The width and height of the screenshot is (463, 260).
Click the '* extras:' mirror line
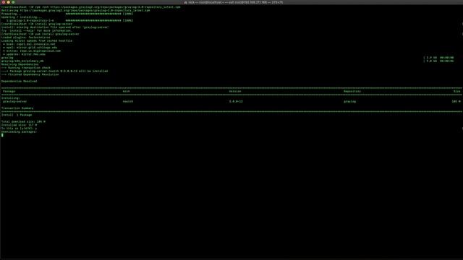[x=32, y=51]
